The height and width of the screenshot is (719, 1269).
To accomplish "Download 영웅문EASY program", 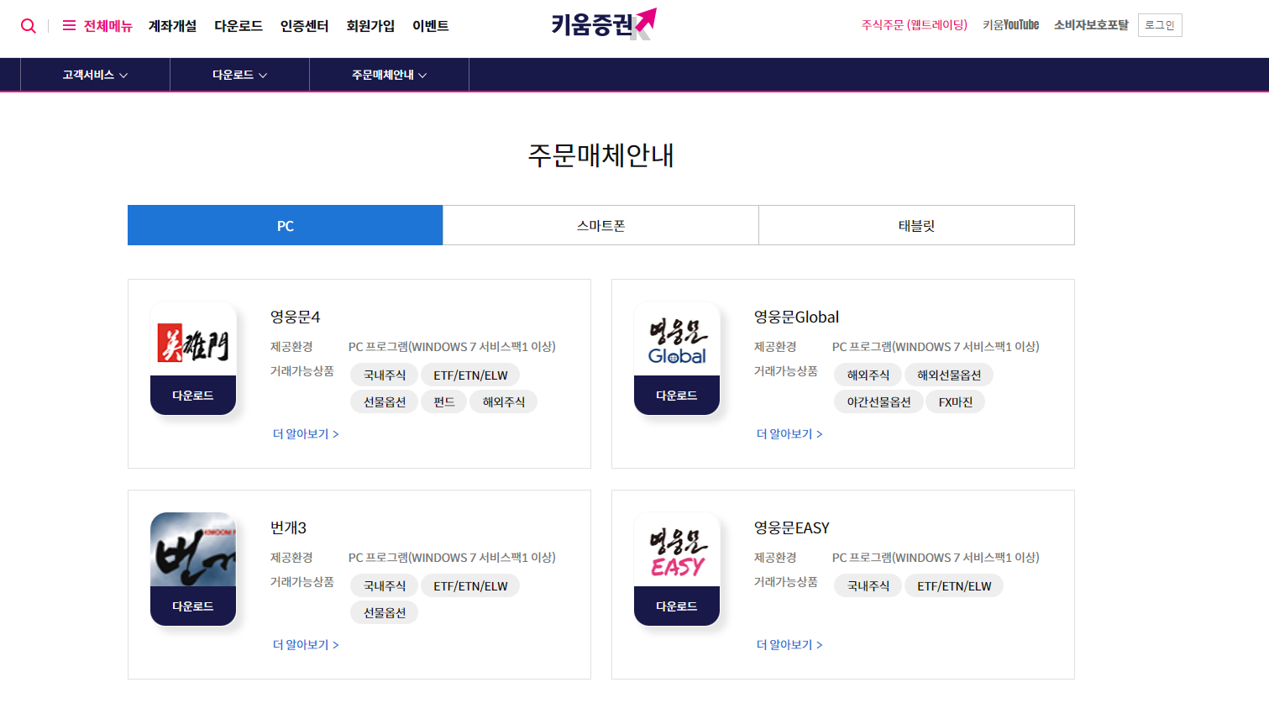I will (x=677, y=606).
